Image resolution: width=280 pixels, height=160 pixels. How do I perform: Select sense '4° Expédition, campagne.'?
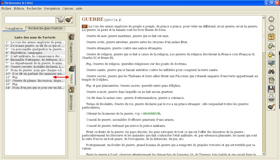[35, 53]
